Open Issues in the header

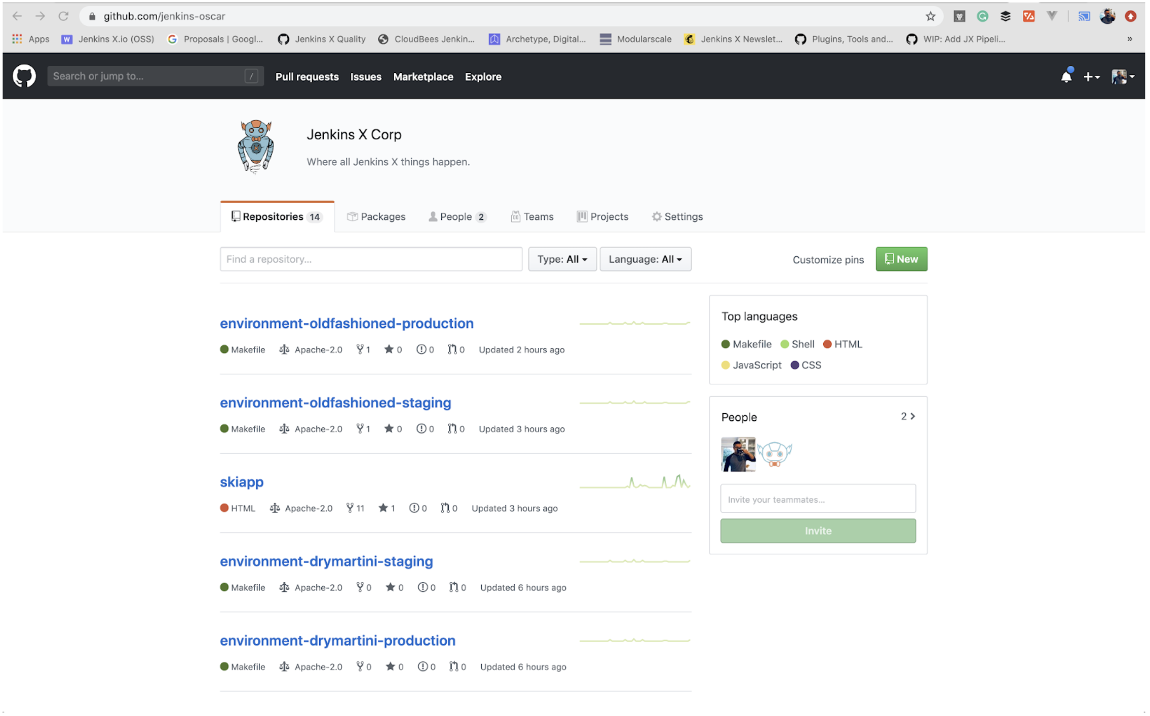[366, 76]
